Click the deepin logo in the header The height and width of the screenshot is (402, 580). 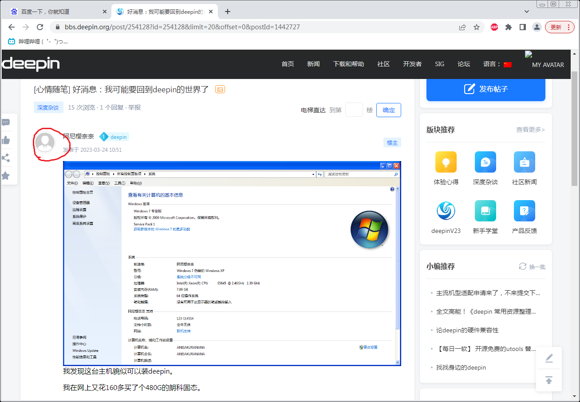(x=31, y=64)
